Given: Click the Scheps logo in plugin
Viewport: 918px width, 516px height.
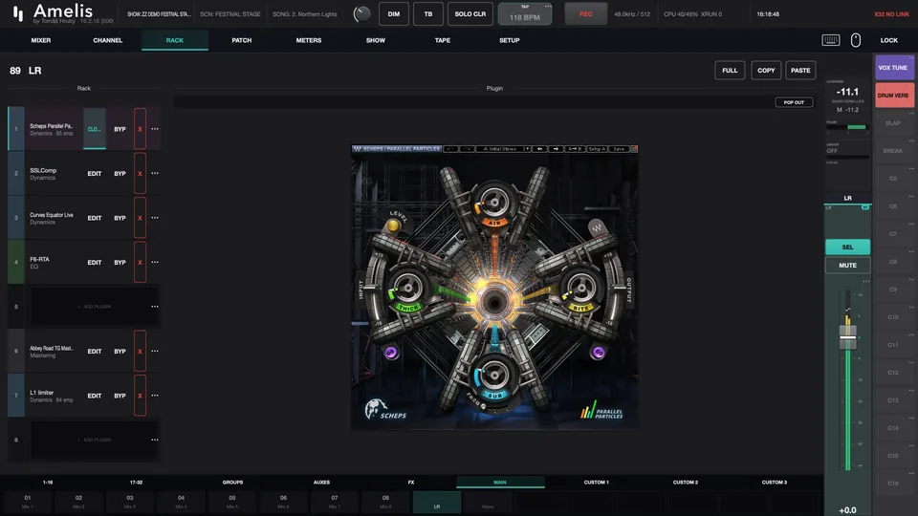Looking at the screenshot, I should [x=385, y=410].
